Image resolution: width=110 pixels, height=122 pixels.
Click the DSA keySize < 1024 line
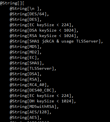(x=44, y=30)
